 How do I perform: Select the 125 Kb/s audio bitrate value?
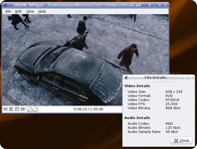(173, 128)
